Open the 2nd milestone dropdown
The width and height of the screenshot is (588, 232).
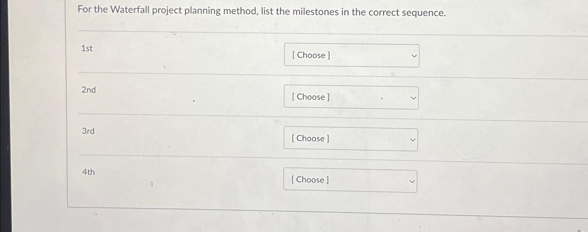click(351, 97)
